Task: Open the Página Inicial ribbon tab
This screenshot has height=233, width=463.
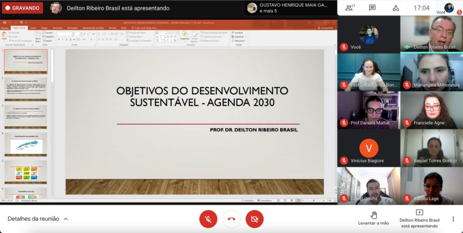Action: click(19, 28)
